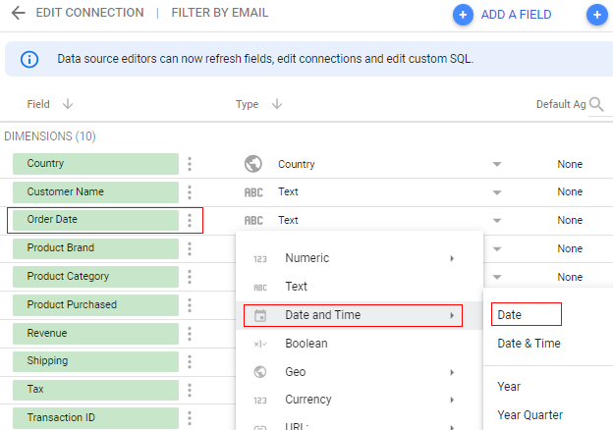Image resolution: width=613 pixels, height=430 pixels.
Task: Select the Revenue field chip
Action: tap(96, 334)
